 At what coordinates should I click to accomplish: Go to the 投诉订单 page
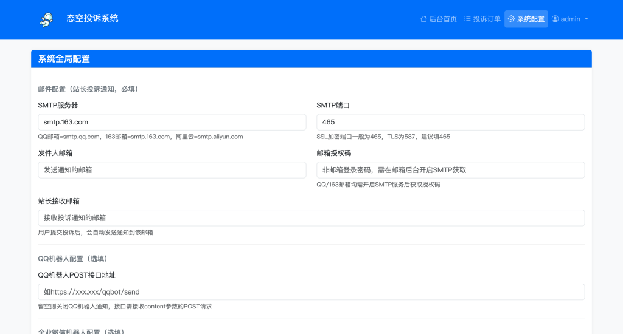pyautogui.click(x=482, y=19)
